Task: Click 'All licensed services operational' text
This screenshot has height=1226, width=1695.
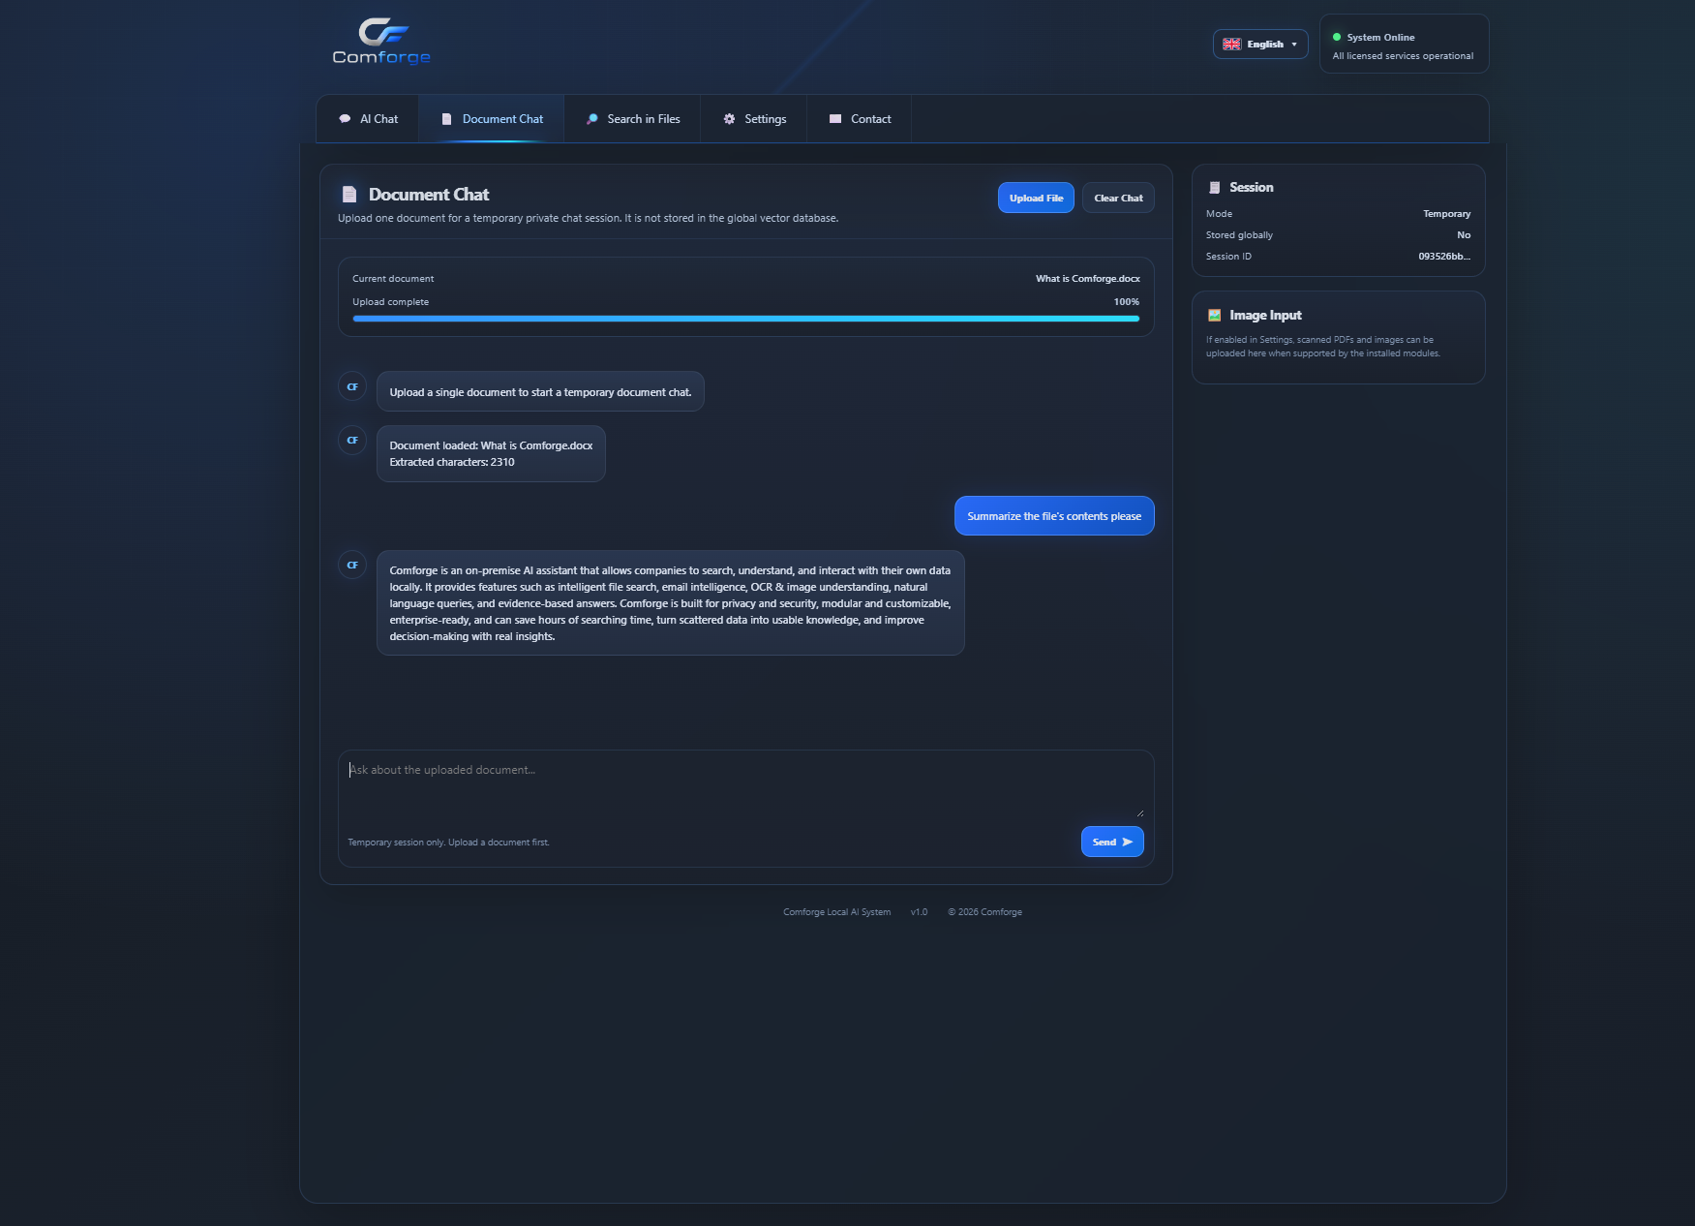Action: [1403, 56]
